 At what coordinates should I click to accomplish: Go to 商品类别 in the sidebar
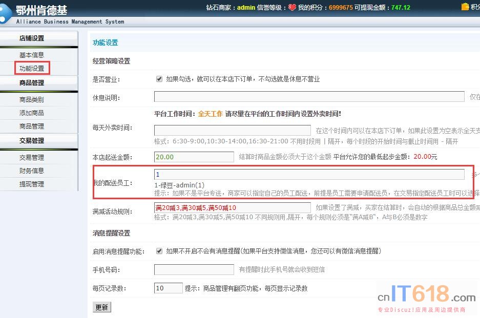[32, 99]
